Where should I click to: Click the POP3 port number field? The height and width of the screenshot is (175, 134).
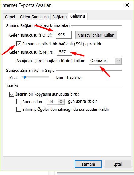point(64,35)
